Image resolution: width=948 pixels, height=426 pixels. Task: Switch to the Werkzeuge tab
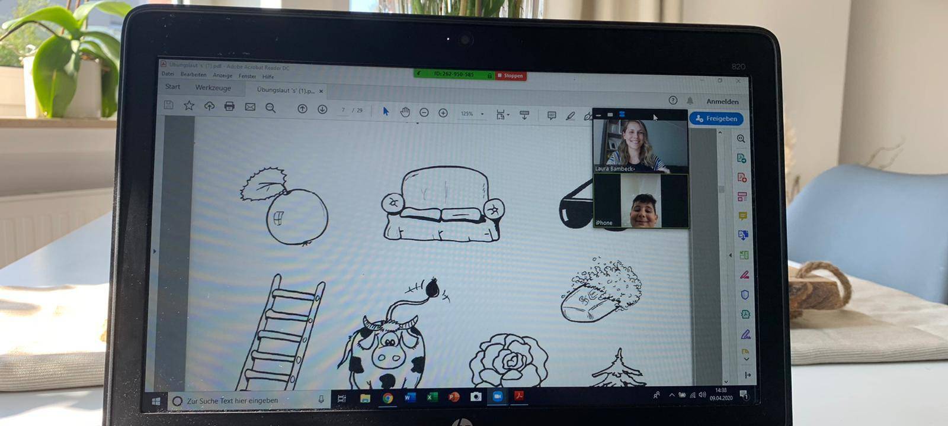[213, 88]
